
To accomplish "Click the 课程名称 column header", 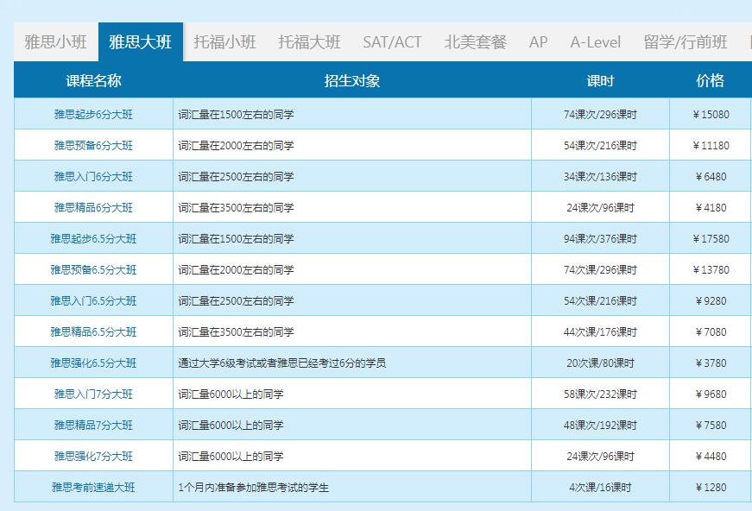I will tap(93, 80).
